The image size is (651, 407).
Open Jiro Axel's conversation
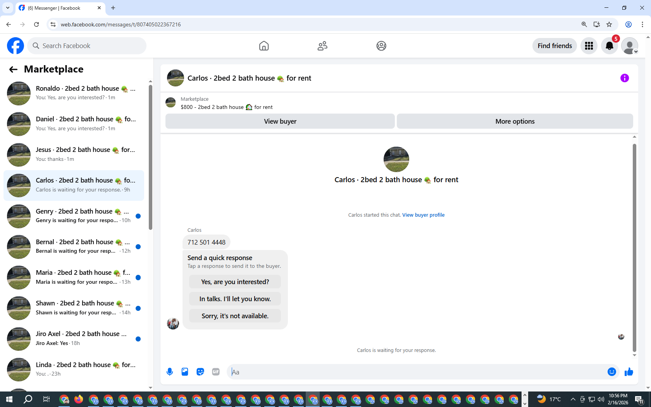[74, 338]
